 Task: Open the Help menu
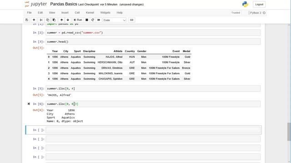coord(120,13)
